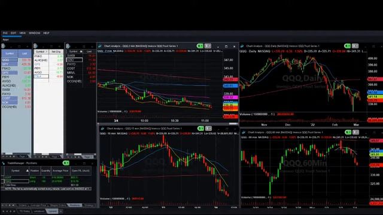Click yellow 341.14 marker on Daily chart axis
The image size is (383, 215).
[375, 97]
